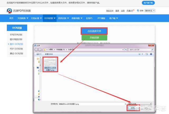Expand the 文档处理 menu

coord(36,18)
